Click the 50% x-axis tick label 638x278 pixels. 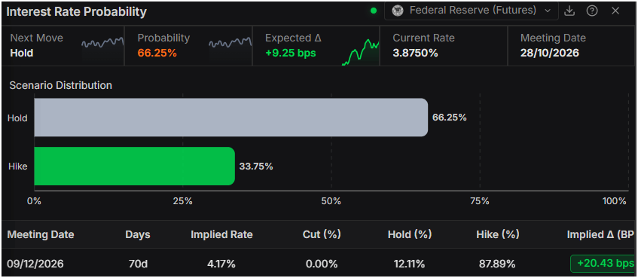pos(331,201)
